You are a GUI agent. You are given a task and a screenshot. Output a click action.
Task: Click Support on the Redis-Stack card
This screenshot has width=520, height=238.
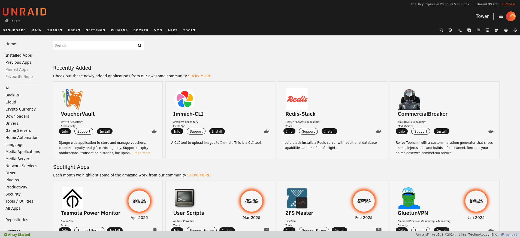(x=308, y=131)
